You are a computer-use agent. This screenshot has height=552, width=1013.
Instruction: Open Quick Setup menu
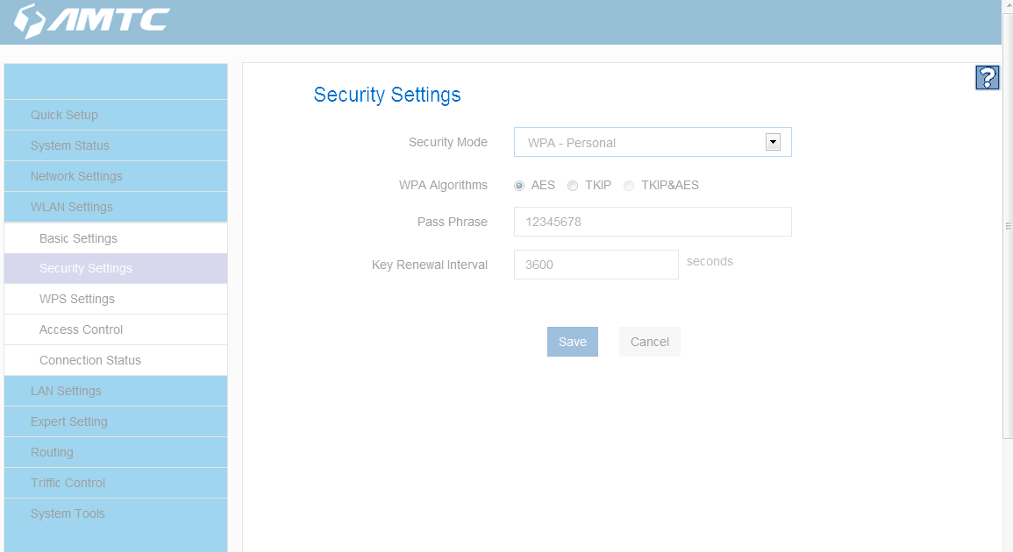(116, 115)
